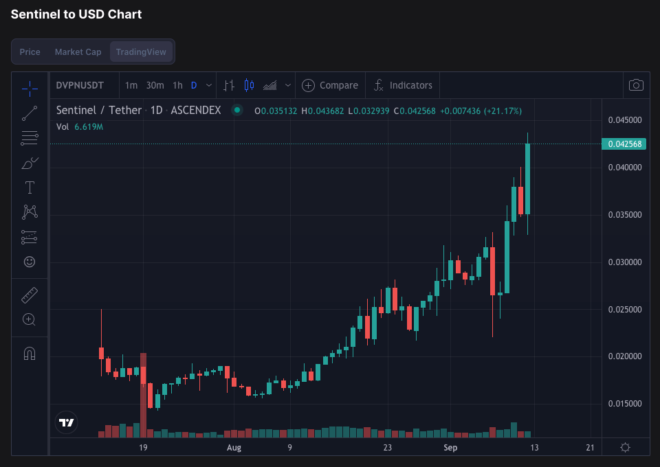Click the 19 date on time axis
660x467 pixels.
[x=143, y=448]
